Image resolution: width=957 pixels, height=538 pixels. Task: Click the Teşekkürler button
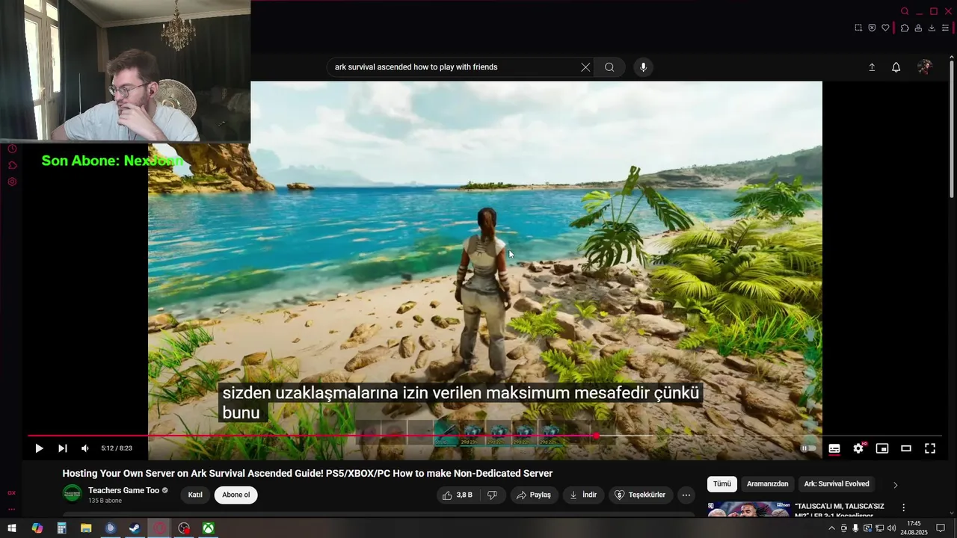point(640,495)
